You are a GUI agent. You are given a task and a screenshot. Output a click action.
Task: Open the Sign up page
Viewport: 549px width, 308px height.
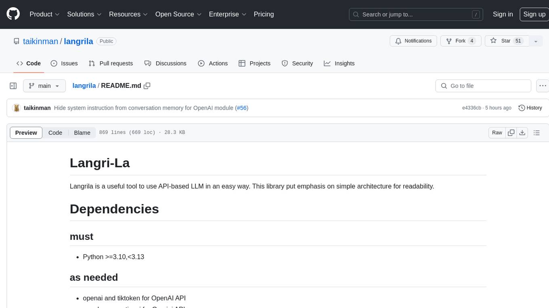click(534, 14)
